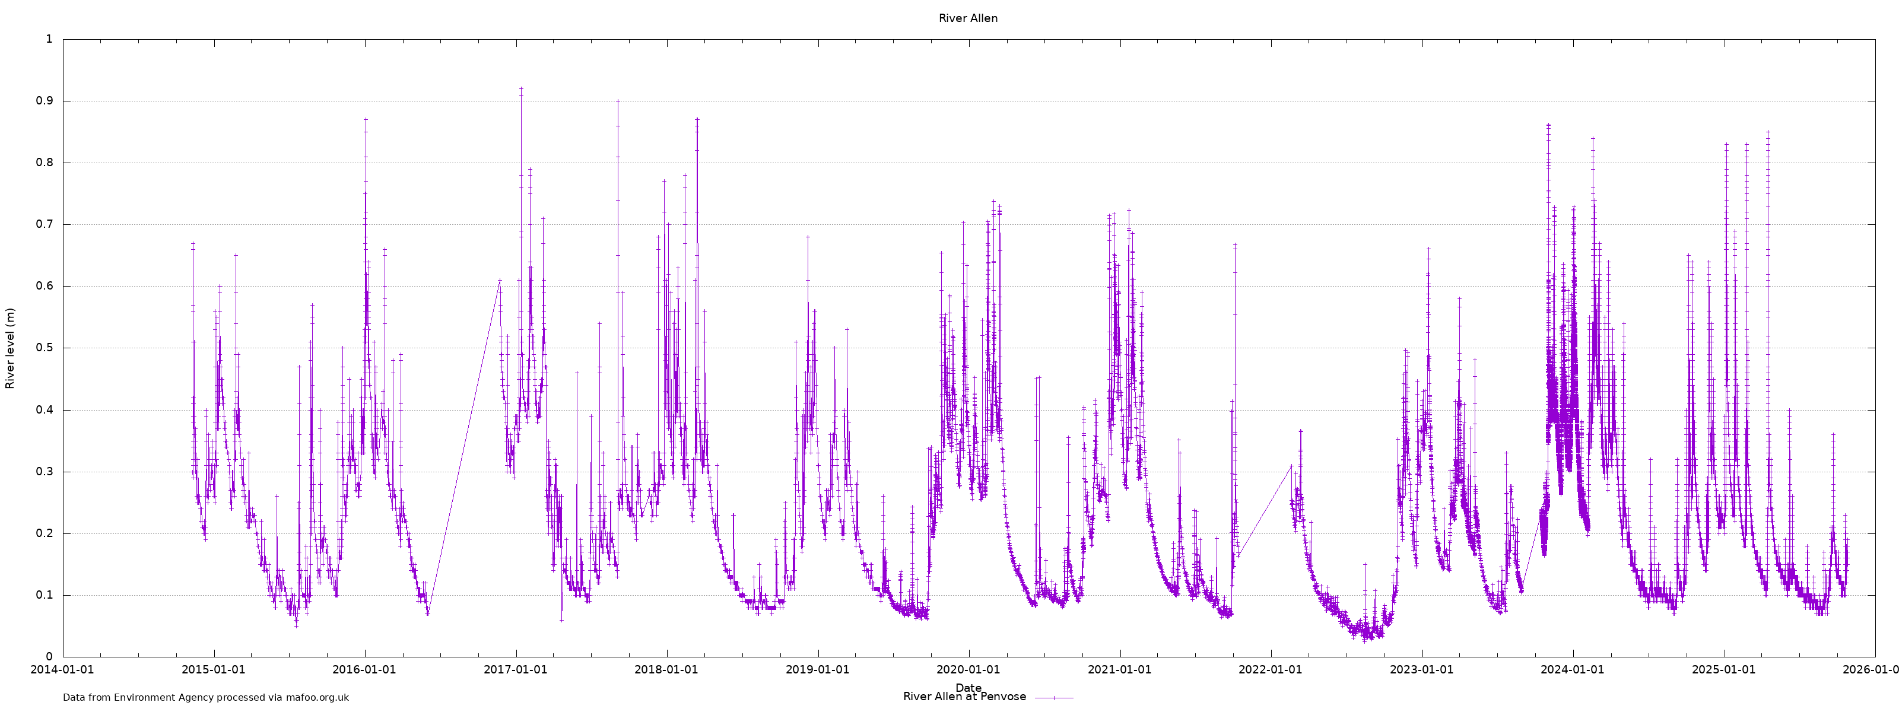The image size is (1899, 712).
Task: Click the 2016-01-01 x-axis tick label
Action: click(x=364, y=669)
